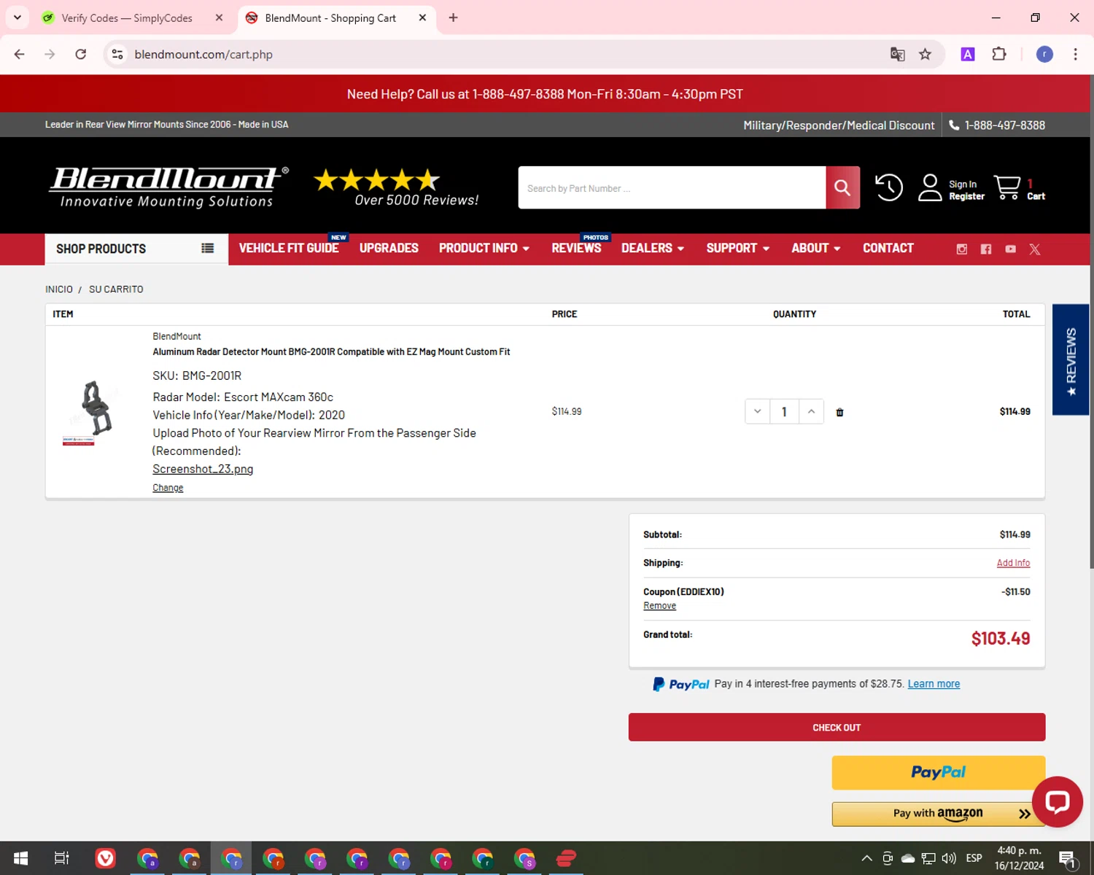Open Chrome profile avatar

point(1044,54)
